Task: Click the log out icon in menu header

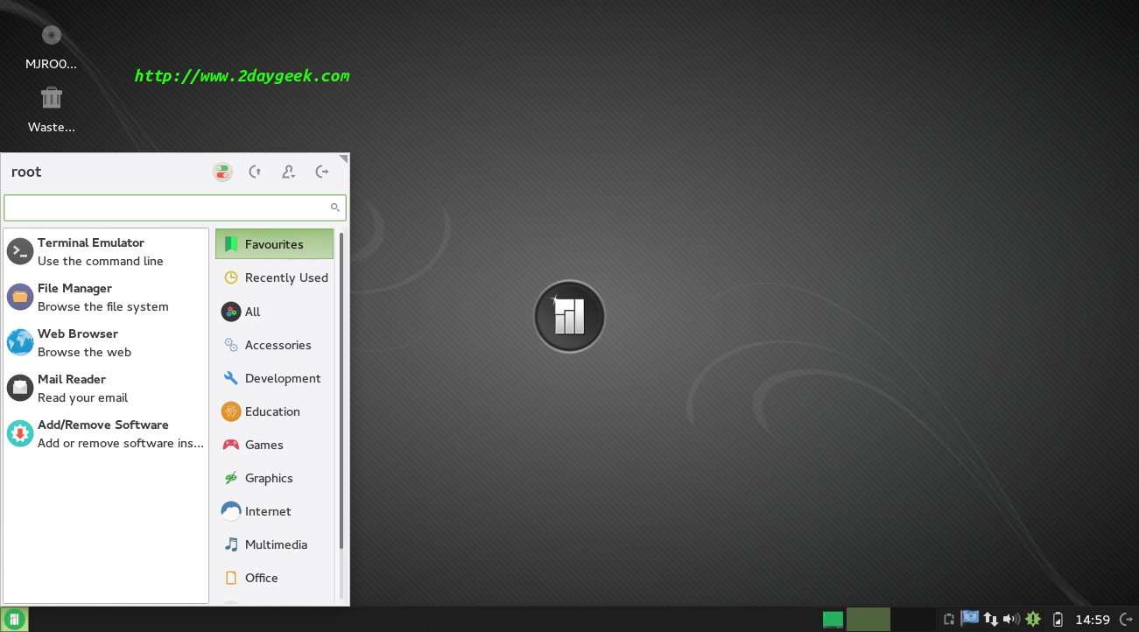Action: [x=322, y=172]
